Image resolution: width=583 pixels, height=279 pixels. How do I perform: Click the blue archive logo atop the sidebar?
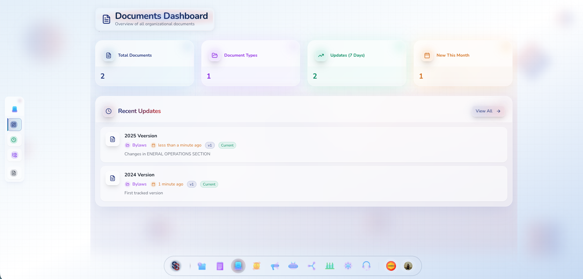[x=14, y=109]
